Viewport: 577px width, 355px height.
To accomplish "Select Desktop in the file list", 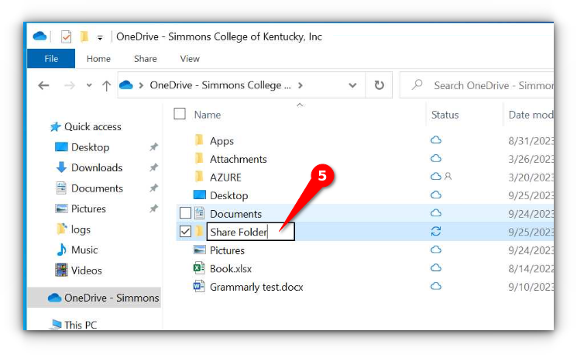I will click(x=229, y=195).
